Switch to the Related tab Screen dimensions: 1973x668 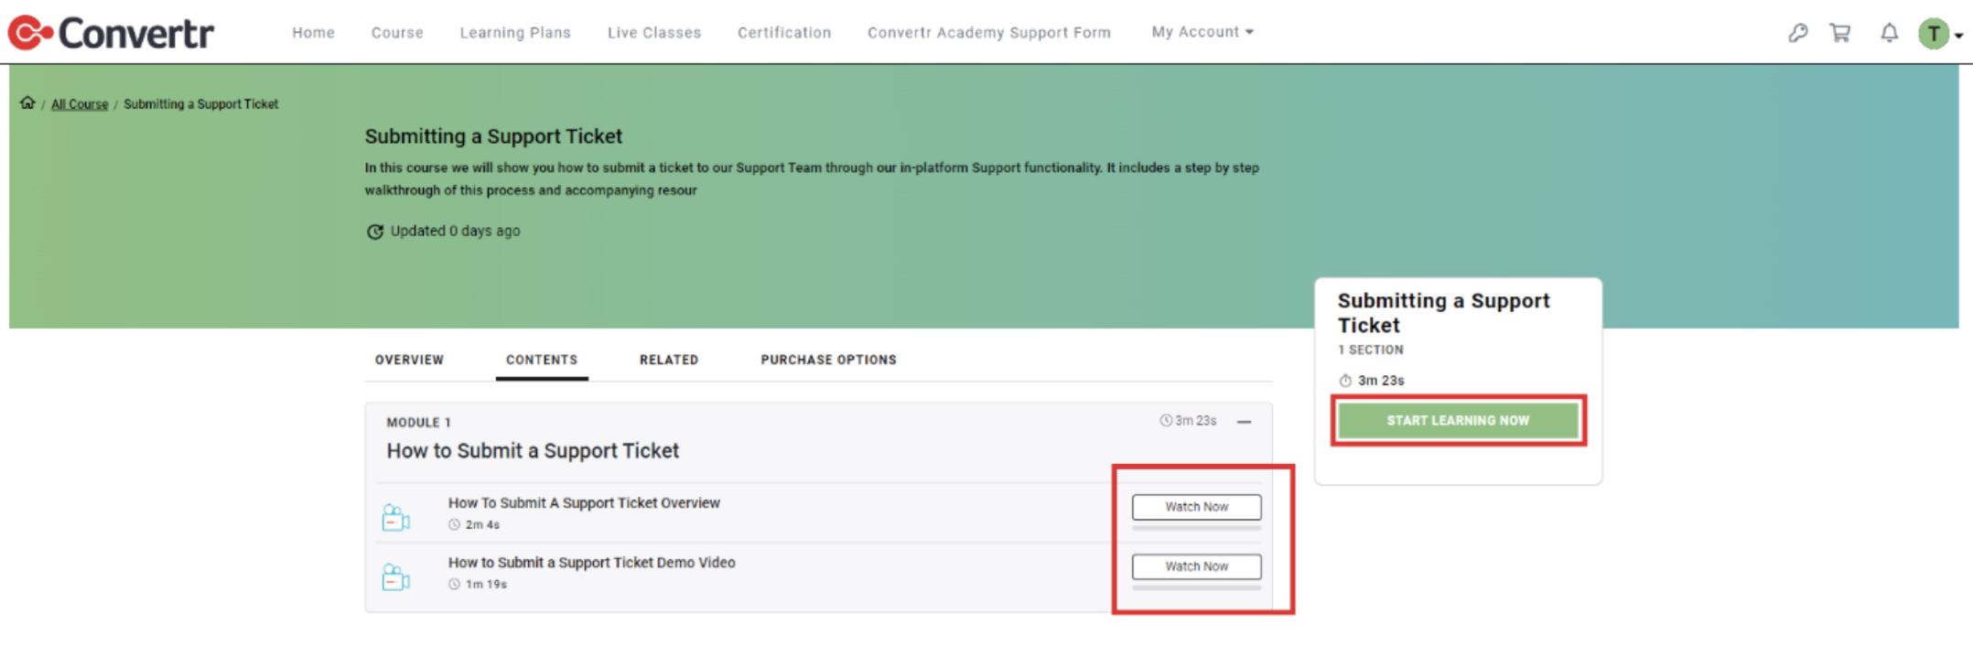click(x=669, y=360)
